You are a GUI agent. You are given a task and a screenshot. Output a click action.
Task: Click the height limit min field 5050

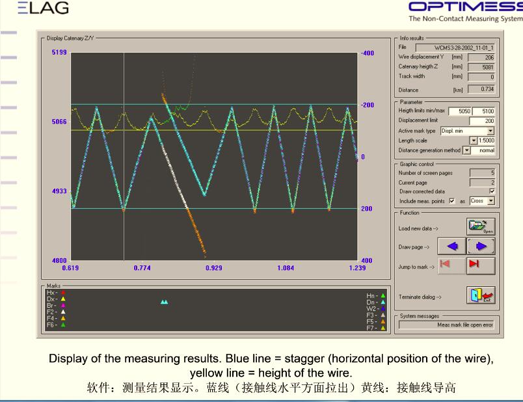point(460,111)
